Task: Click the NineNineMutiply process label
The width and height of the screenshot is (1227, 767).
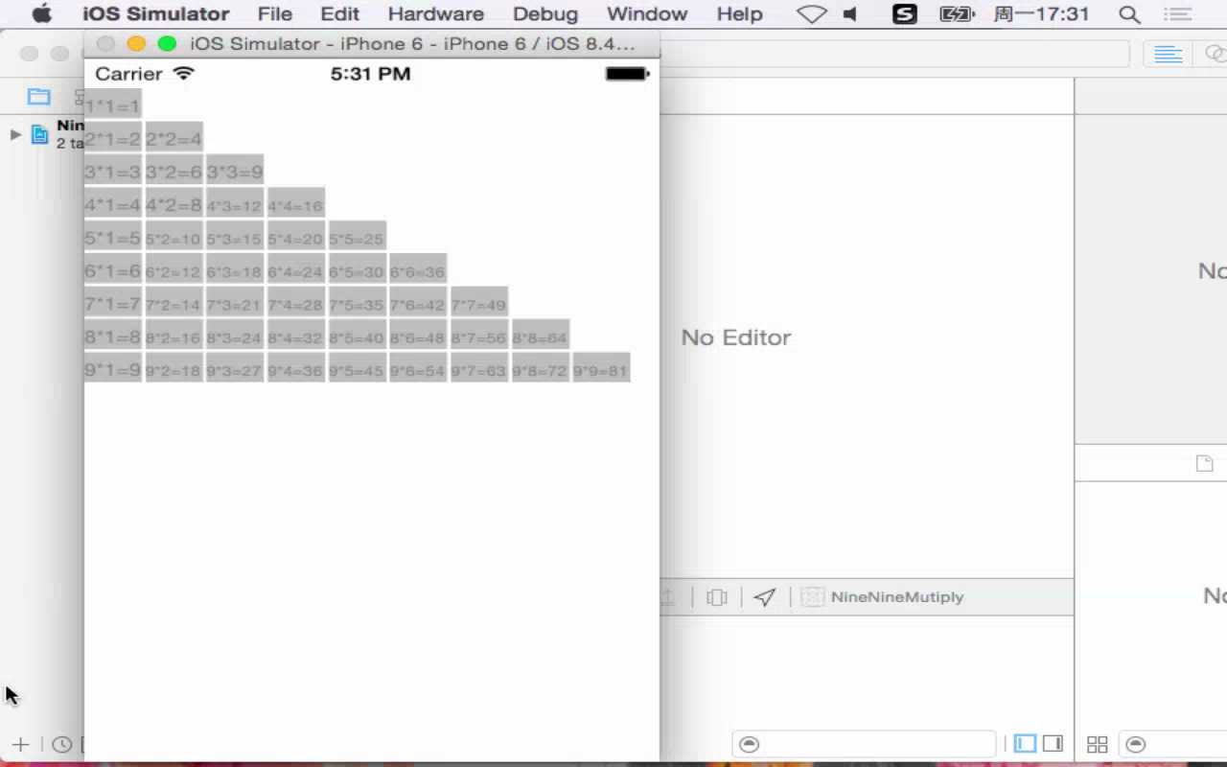Action: point(897,597)
